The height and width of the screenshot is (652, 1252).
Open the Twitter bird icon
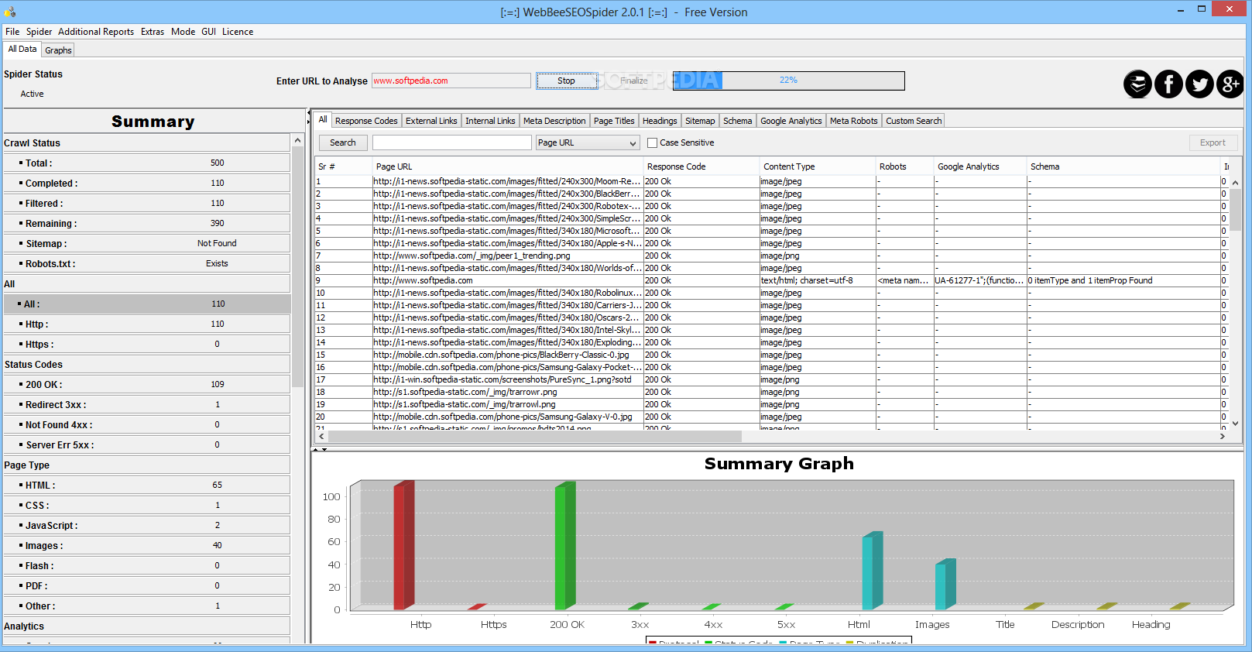1199,84
